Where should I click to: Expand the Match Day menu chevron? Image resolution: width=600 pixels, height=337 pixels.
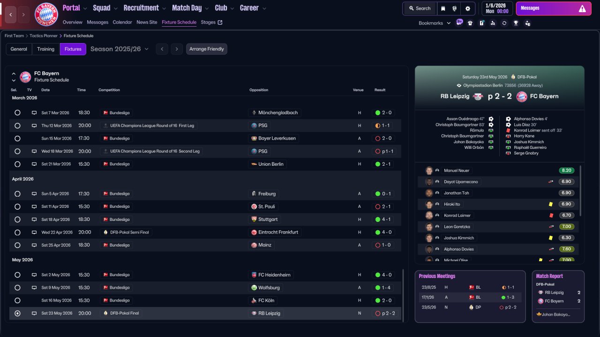(207, 8)
